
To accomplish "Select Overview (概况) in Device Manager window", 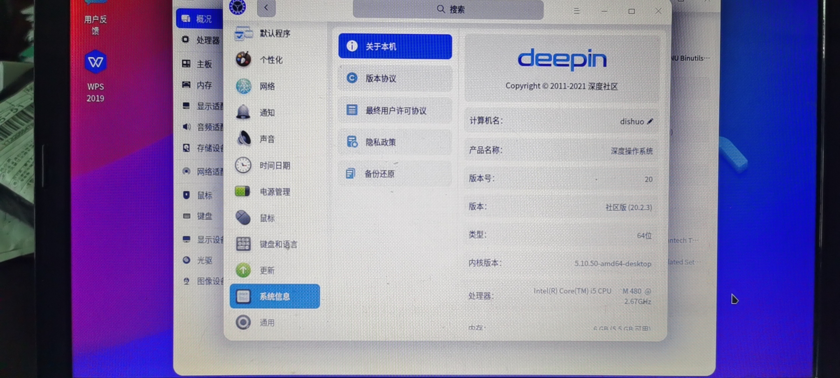I will (x=199, y=19).
